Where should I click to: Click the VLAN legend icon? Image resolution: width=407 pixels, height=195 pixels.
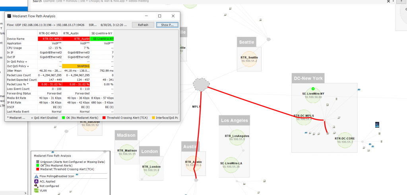36,191
